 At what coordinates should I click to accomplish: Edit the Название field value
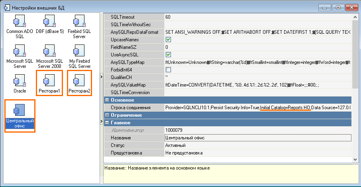pos(257,138)
